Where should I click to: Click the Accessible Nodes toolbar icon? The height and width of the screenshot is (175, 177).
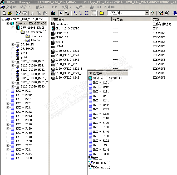tap(18, 13)
